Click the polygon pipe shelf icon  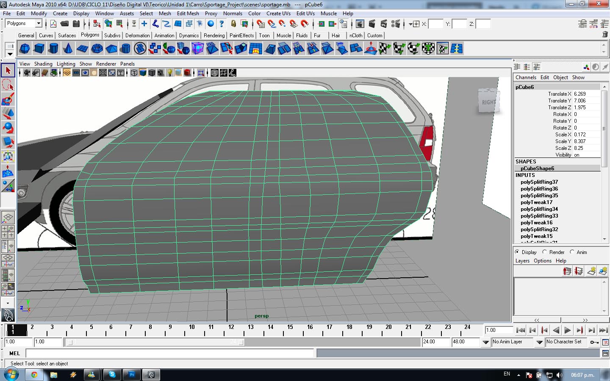125,49
